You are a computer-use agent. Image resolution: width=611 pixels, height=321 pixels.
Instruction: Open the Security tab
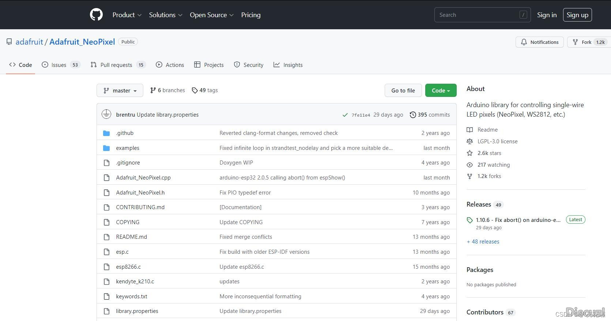click(249, 65)
